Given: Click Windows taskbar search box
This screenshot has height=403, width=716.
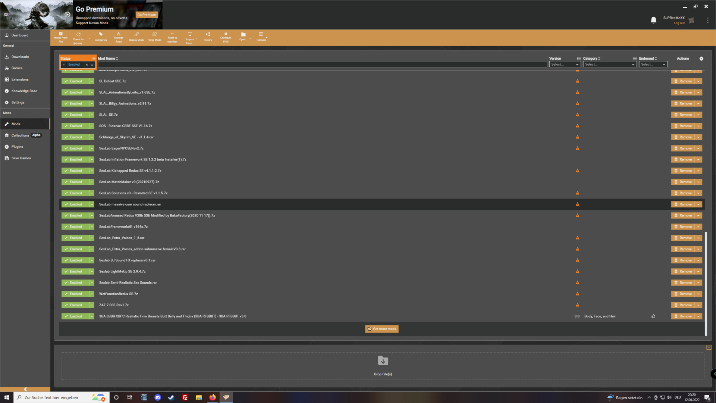Looking at the screenshot, I should 62,397.
